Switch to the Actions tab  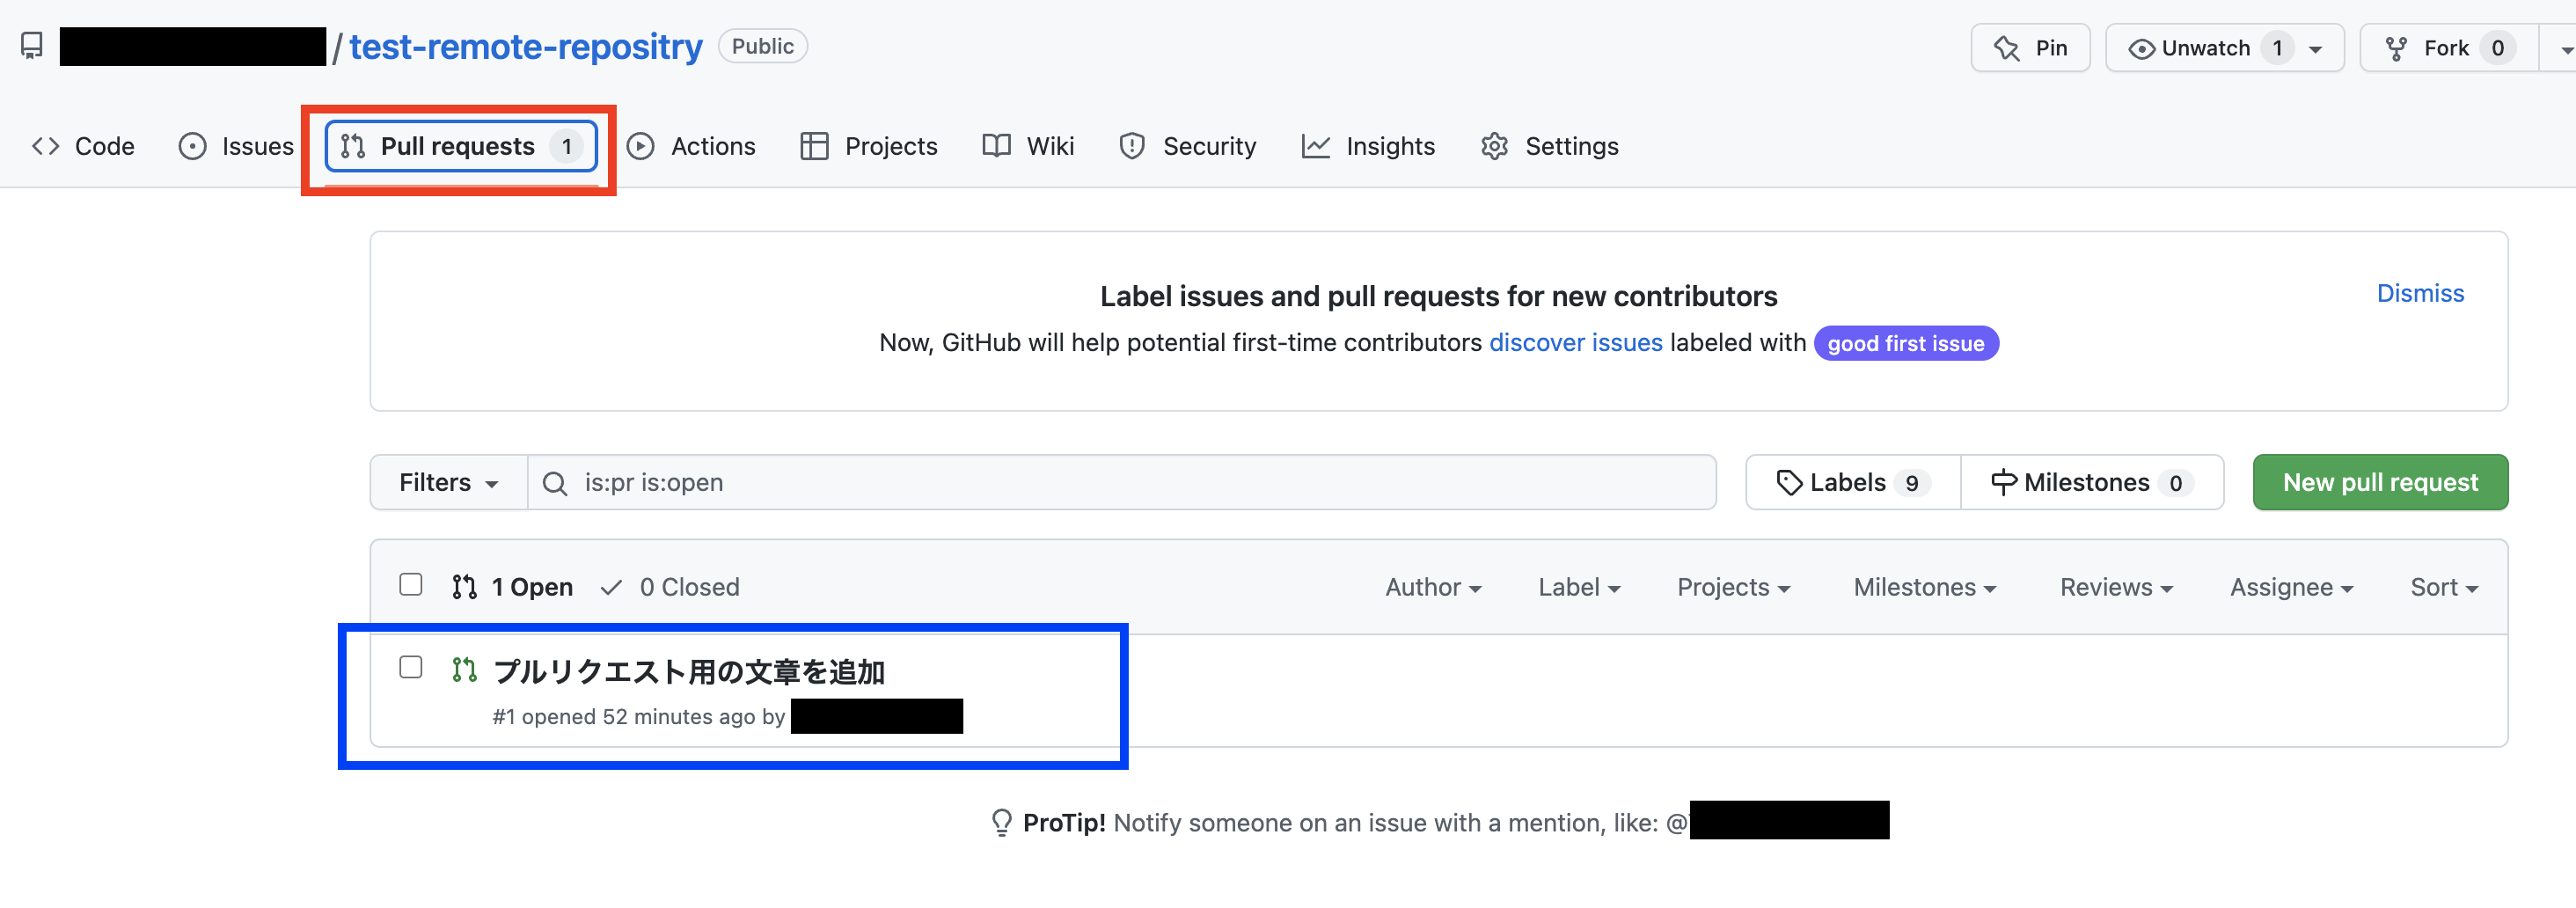click(691, 146)
